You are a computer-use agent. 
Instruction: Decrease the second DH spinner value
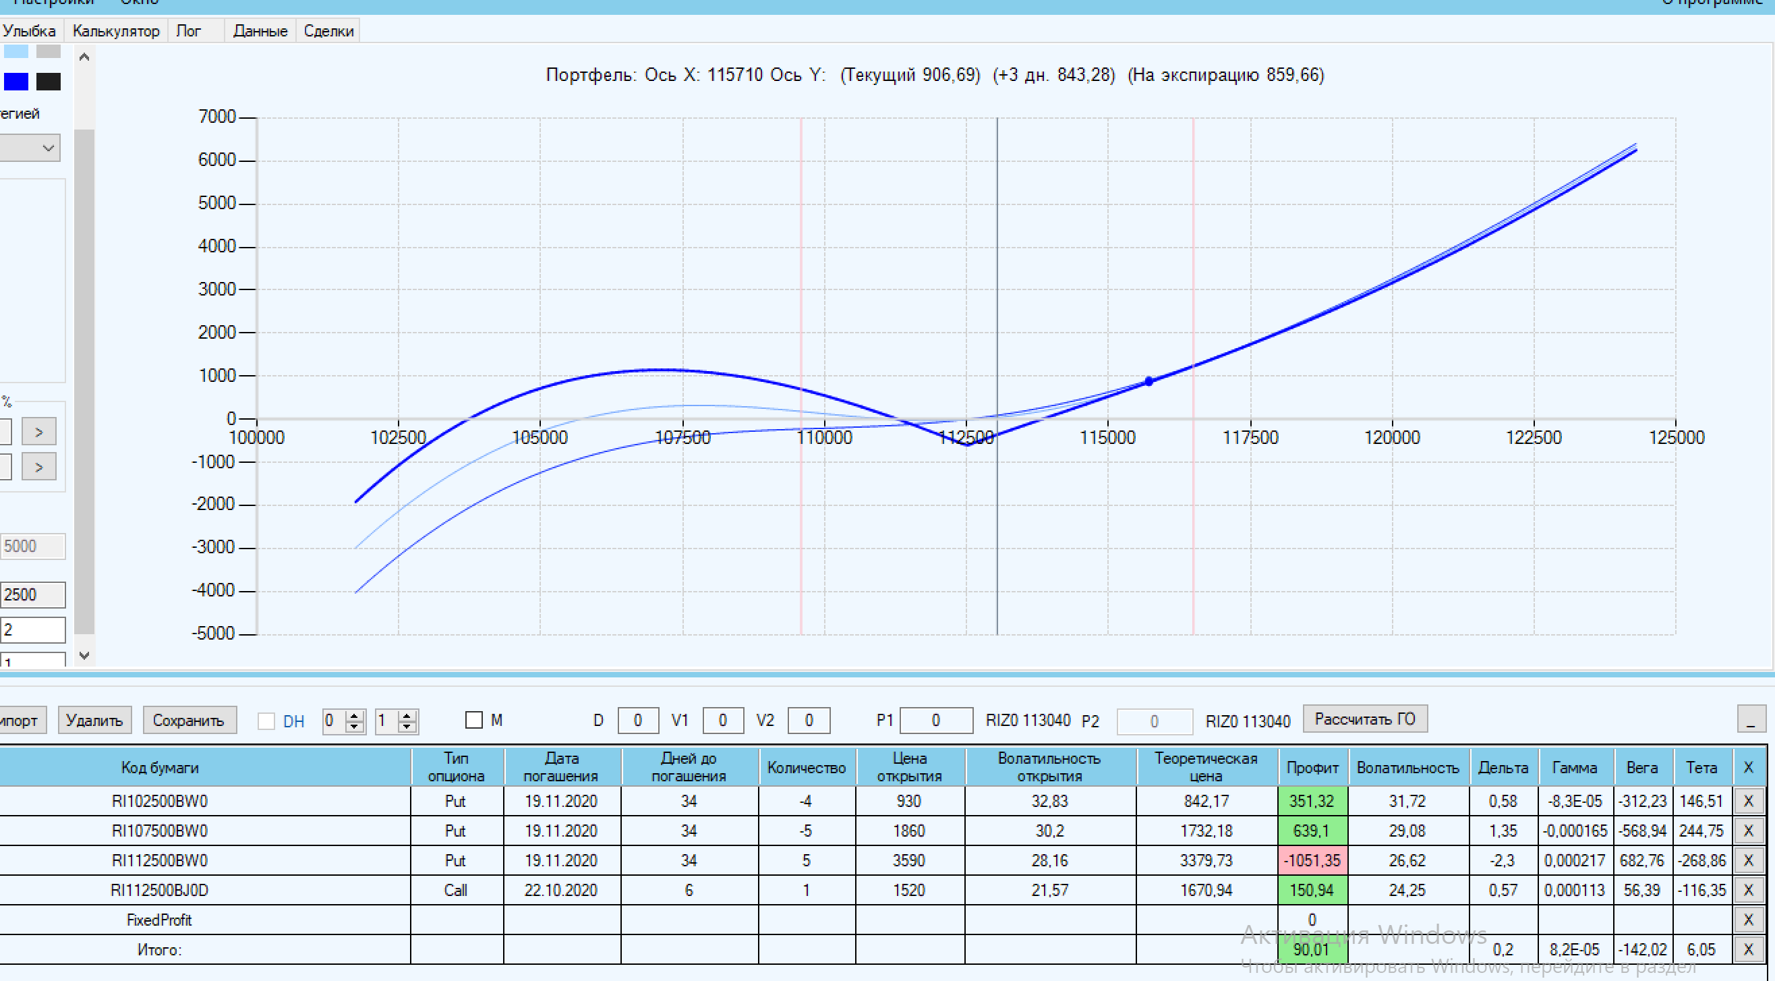(407, 727)
